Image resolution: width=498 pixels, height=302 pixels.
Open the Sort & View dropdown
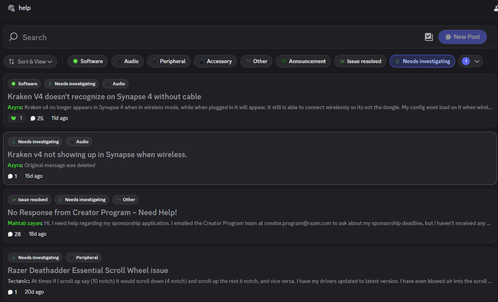tap(30, 62)
